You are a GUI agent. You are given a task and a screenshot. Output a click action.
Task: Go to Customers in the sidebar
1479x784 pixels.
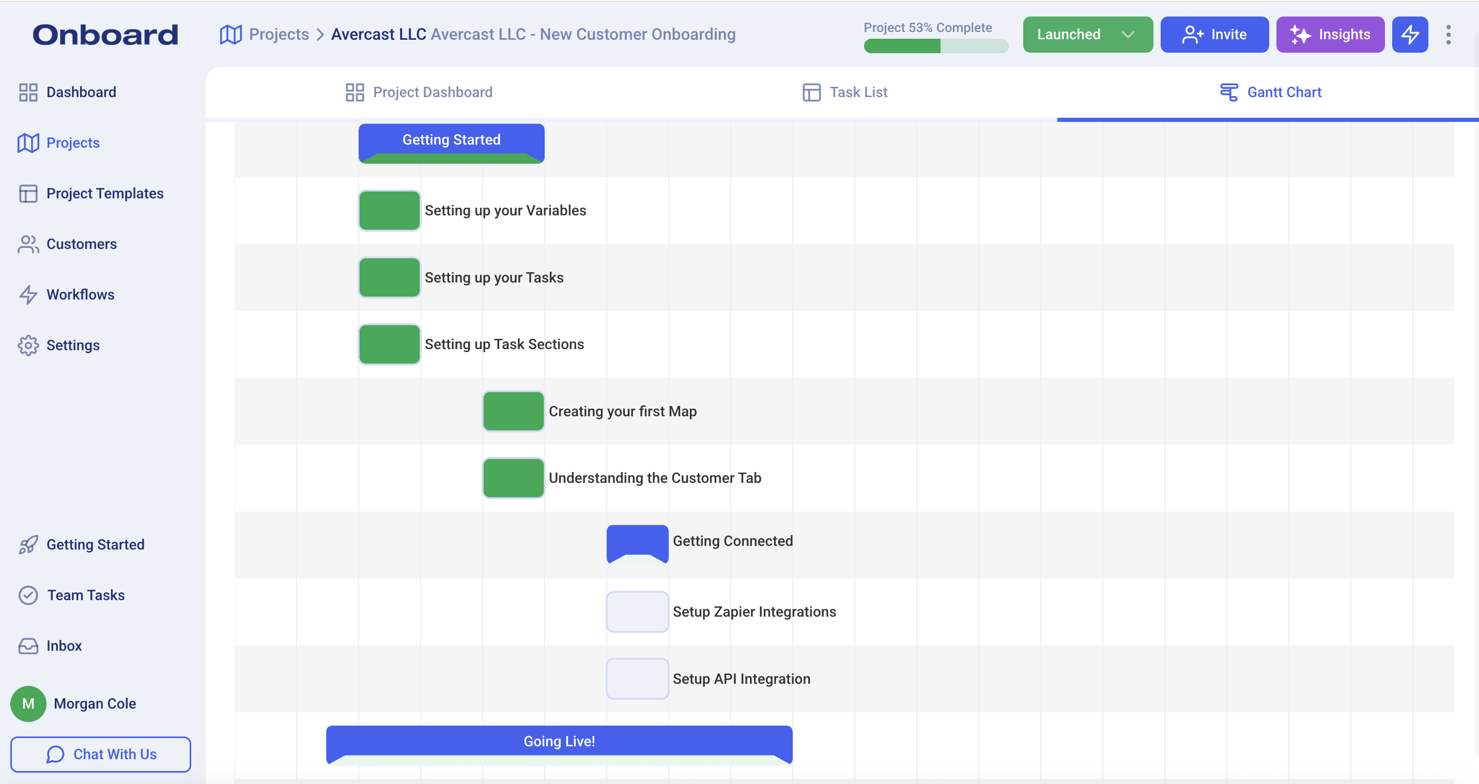[x=81, y=244]
